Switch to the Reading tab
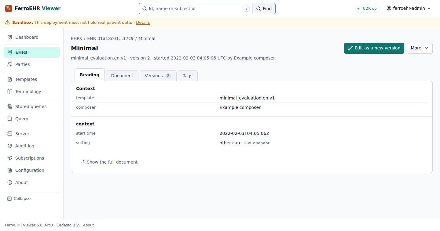 tap(90, 75)
